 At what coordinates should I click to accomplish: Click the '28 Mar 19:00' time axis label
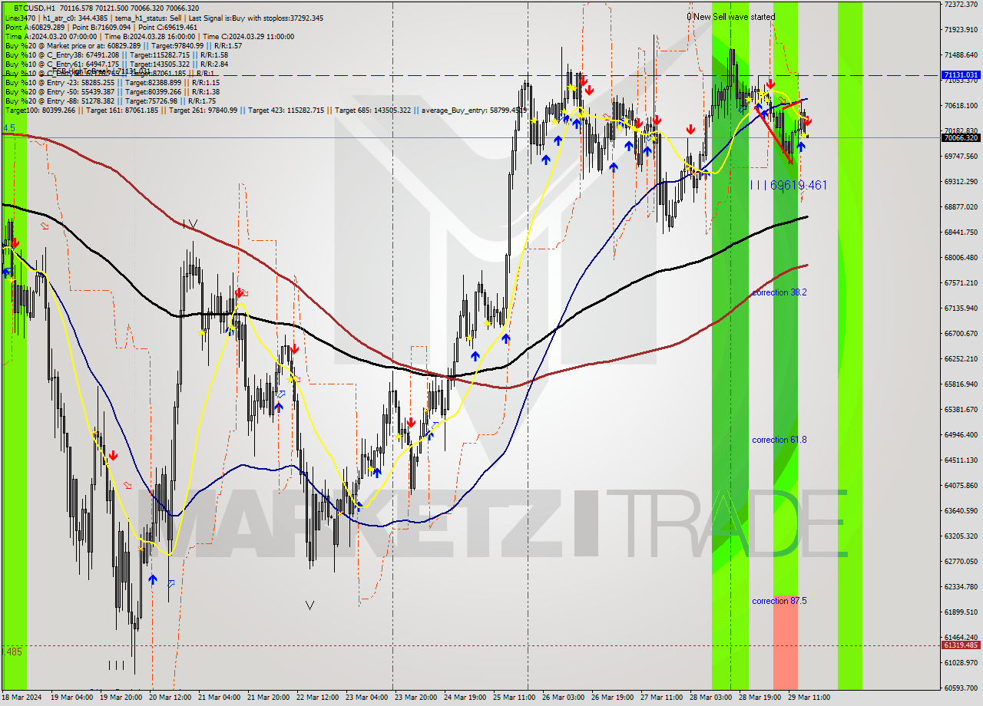[x=760, y=698]
